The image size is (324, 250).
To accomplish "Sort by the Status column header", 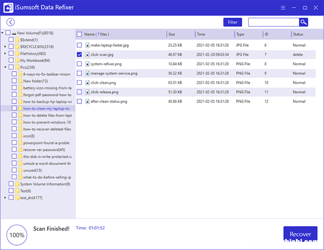I will [298, 34].
